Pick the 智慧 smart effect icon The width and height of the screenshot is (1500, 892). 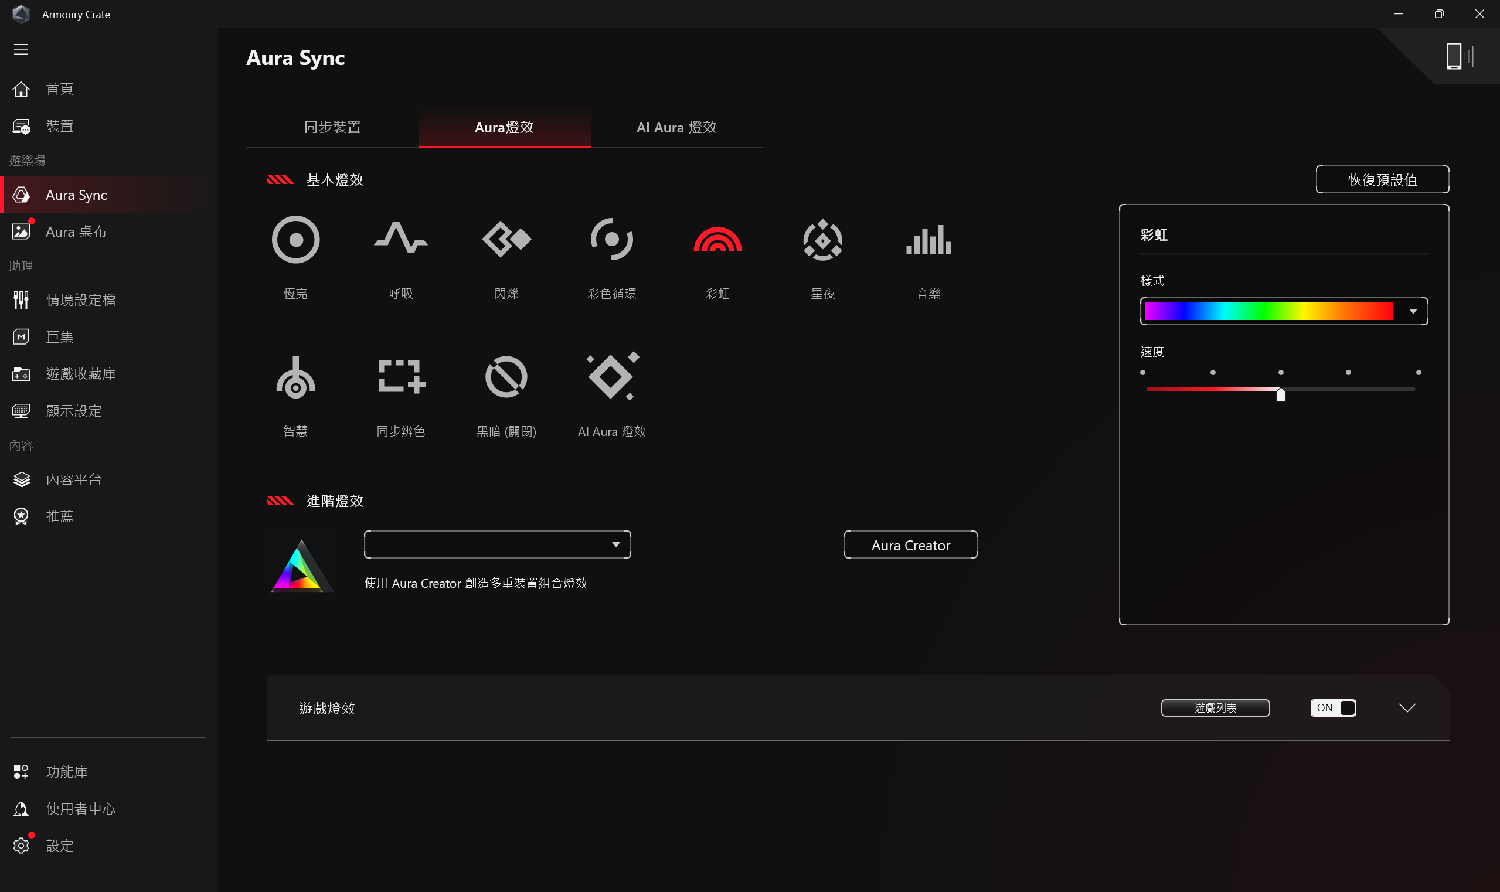point(295,377)
